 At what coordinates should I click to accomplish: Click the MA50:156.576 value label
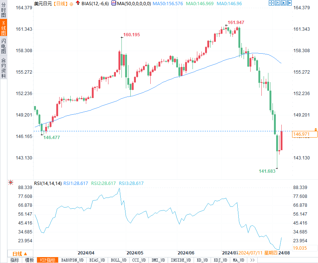tap(168, 3)
